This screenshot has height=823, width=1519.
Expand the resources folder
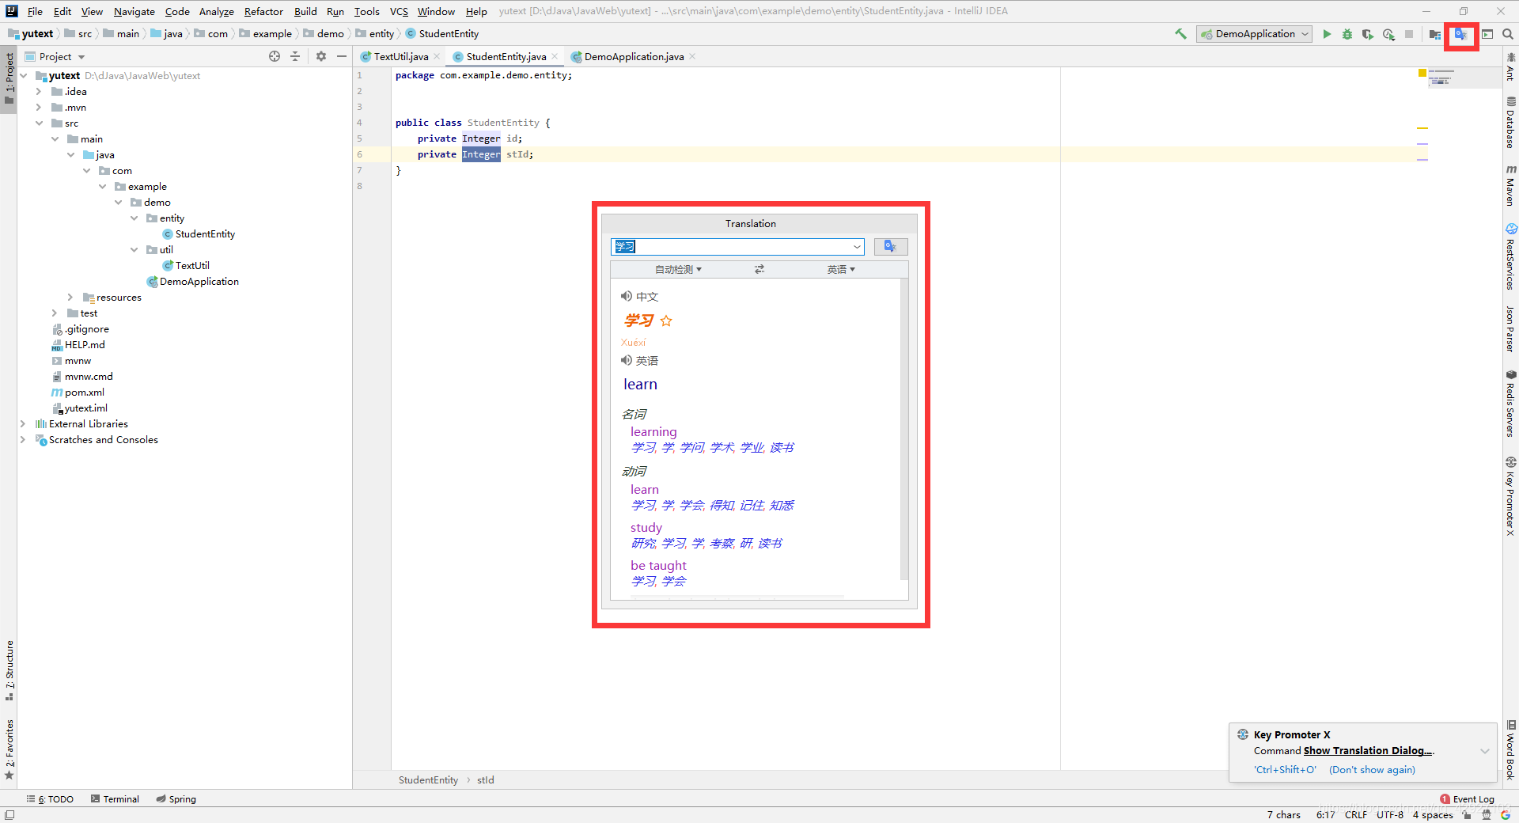70,298
